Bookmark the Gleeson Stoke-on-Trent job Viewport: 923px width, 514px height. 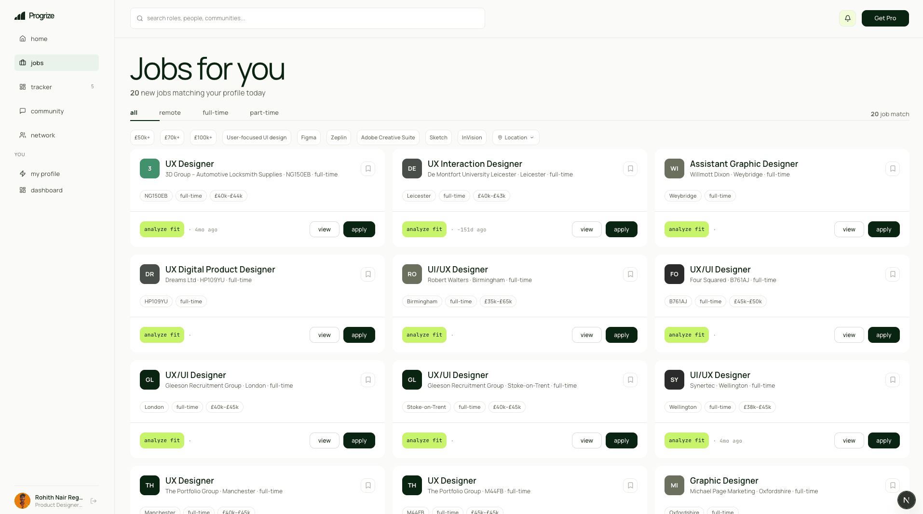[x=630, y=380]
